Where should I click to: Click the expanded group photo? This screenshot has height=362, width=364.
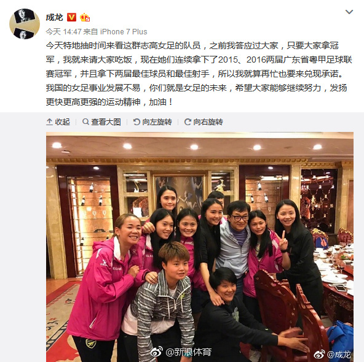coord(200,247)
